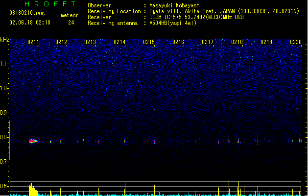This screenshot has height=196, width=308.
Task: Click the 0.8 frequency axis label
Action: click(4, 137)
